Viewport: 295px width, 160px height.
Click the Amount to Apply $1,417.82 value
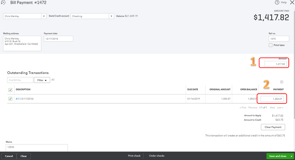(278, 116)
